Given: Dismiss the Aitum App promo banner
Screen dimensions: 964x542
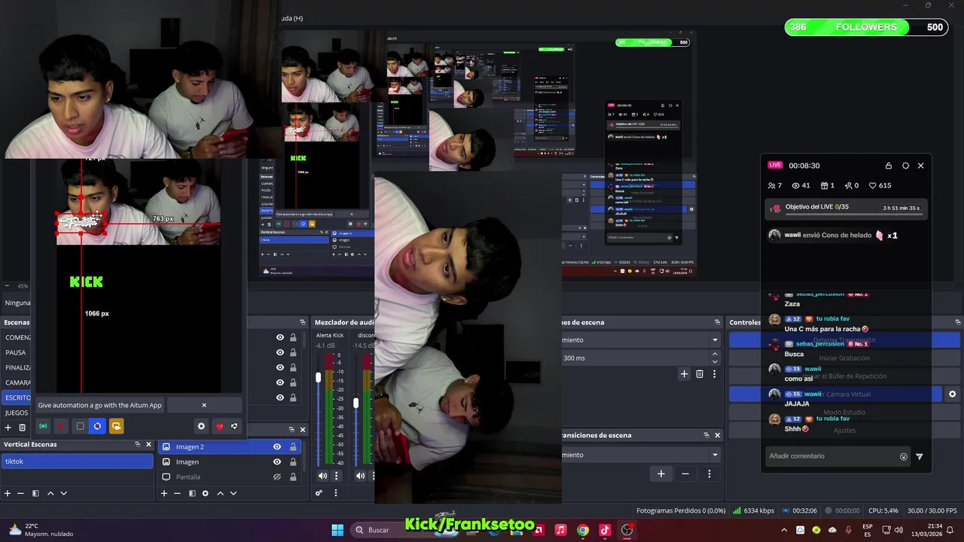Looking at the screenshot, I should click(203, 405).
